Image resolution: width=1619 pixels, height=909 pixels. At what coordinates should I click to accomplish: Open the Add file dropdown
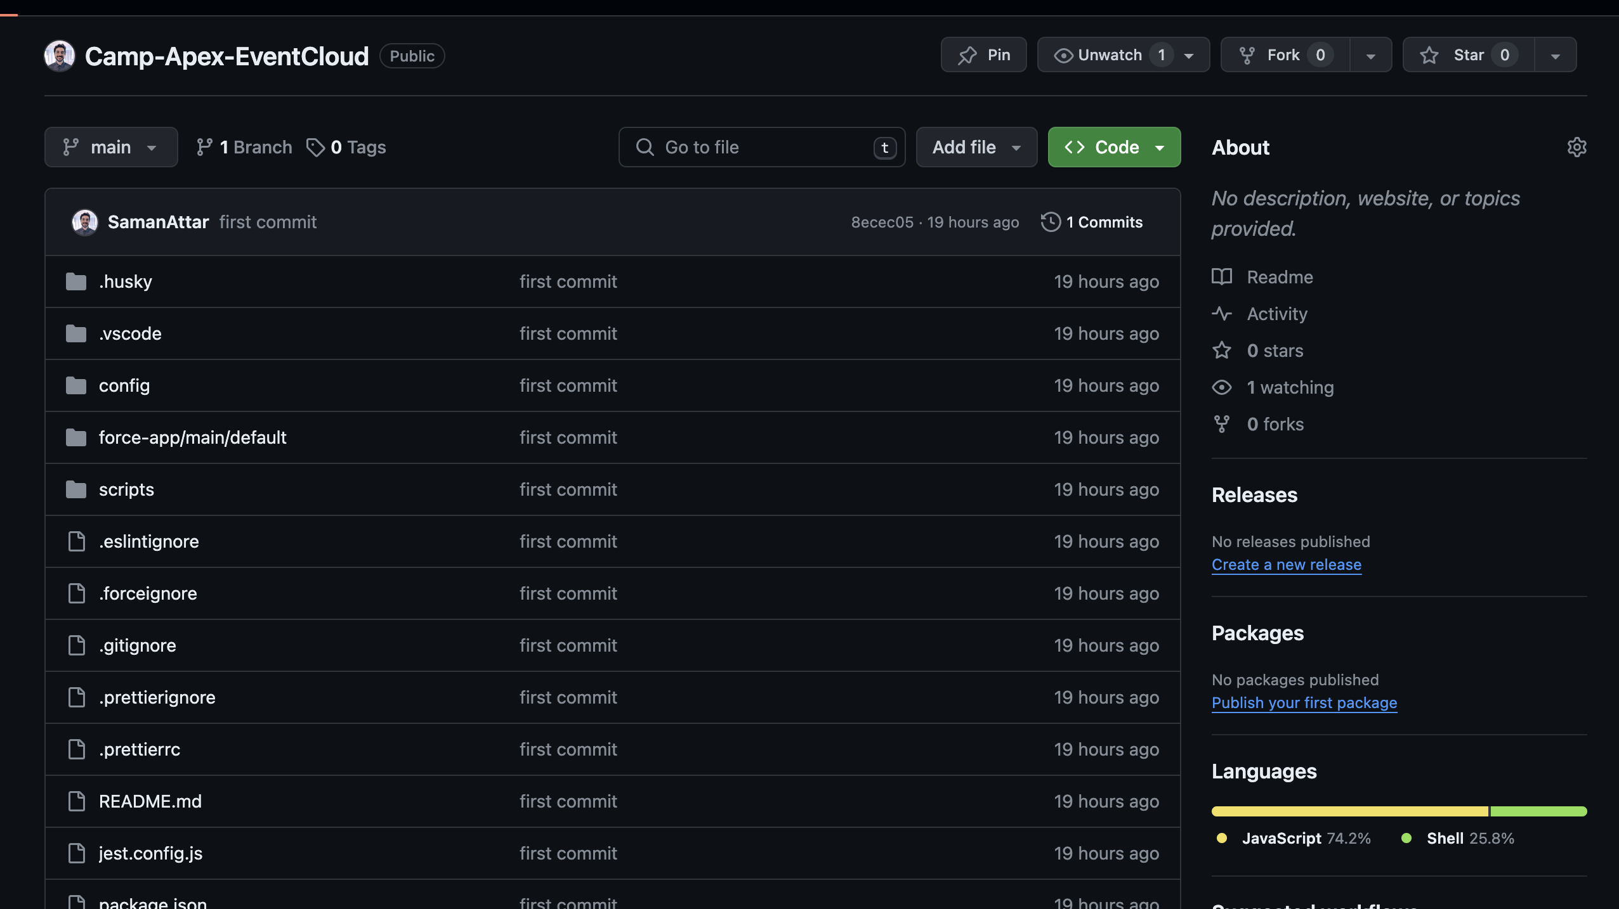tap(976, 147)
